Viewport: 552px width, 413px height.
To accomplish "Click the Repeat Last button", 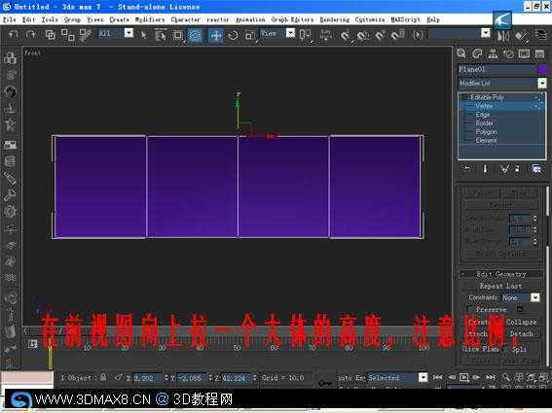I will [x=500, y=286].
